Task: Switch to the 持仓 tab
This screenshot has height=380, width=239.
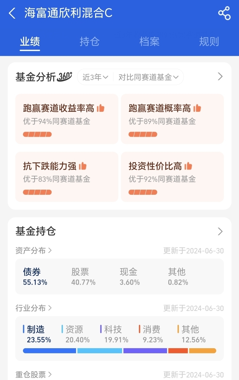Action: coord(89,41)
